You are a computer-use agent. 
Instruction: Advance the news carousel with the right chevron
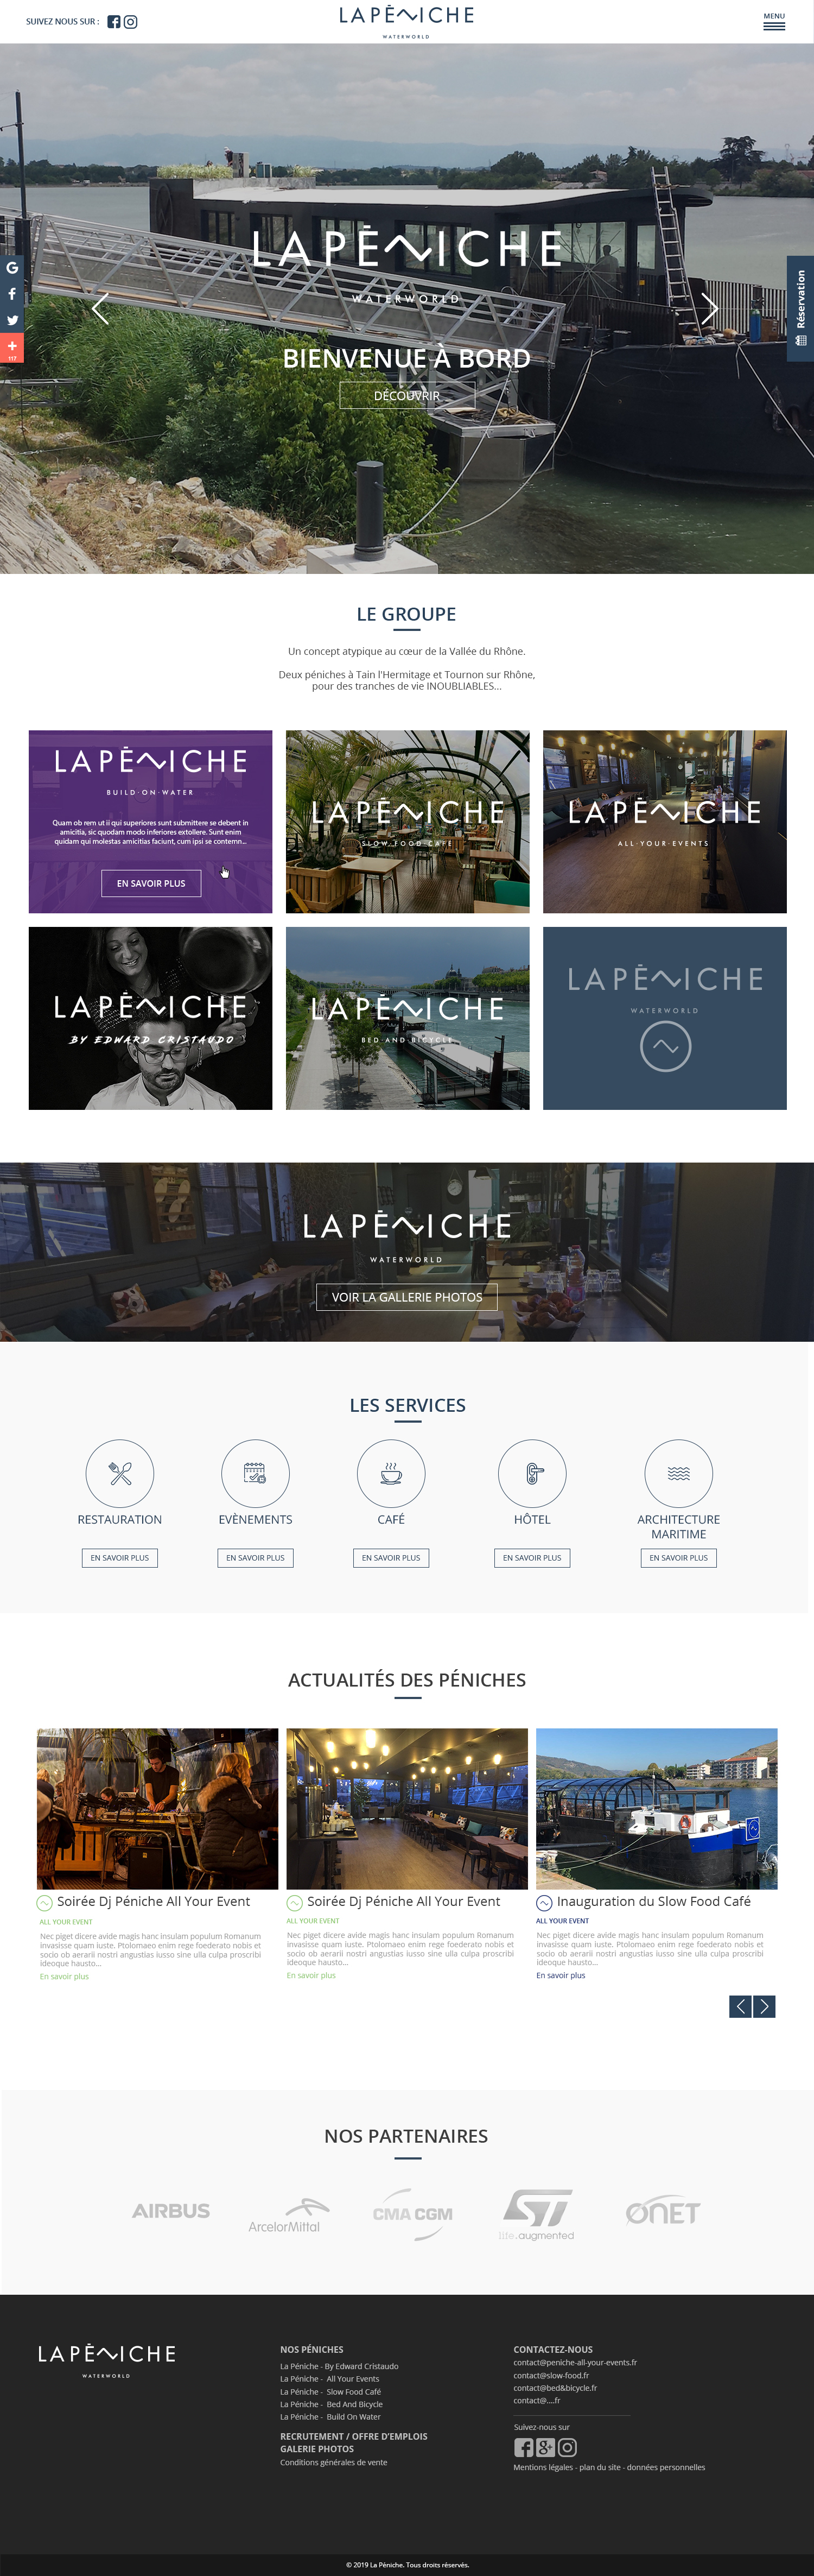tap(764, 2006)
